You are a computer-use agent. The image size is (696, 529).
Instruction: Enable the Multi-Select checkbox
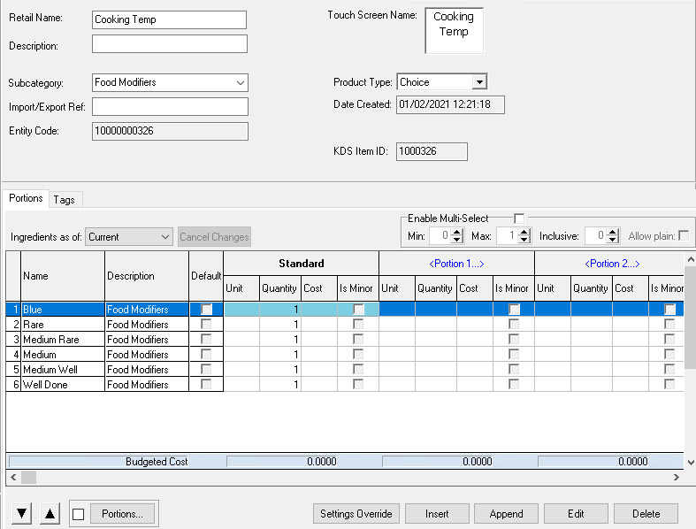[x=519, y=218]
